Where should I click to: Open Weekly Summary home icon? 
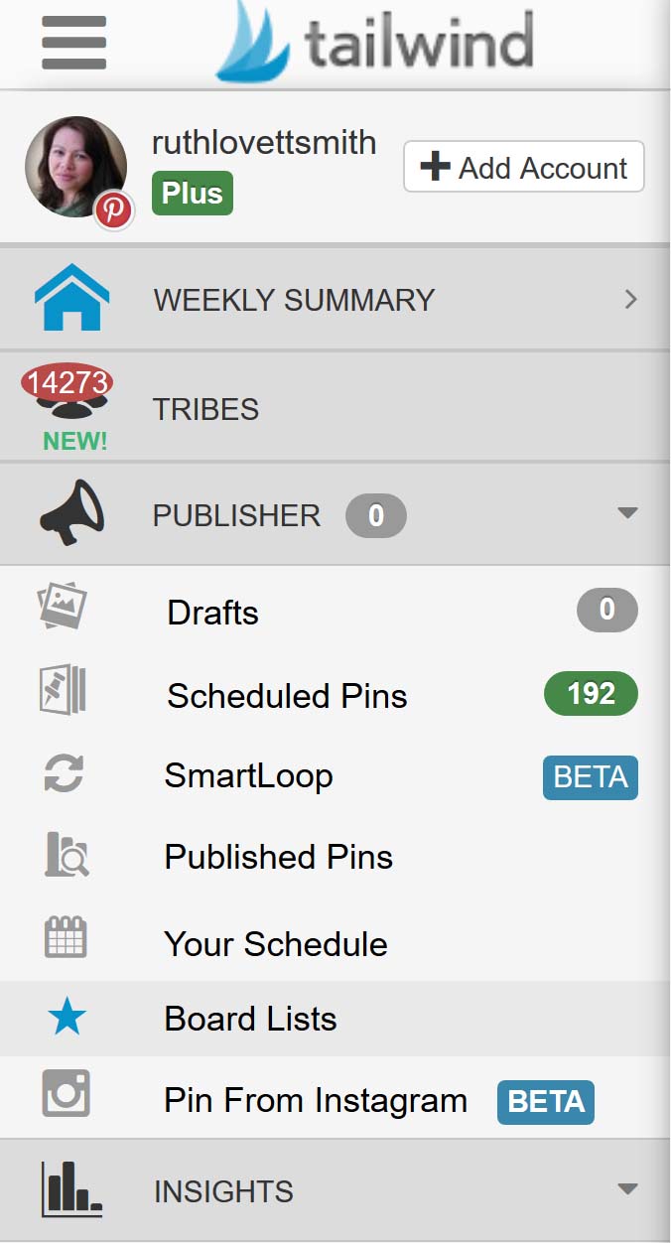tap(71, 298)
